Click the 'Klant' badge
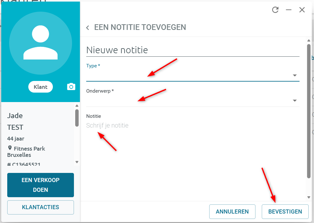 [x=41, y=87]
